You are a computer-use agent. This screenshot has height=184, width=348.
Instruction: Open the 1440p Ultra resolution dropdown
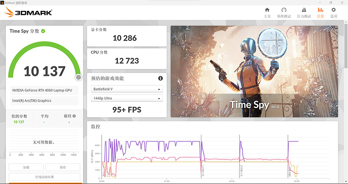tap(127, 98)
